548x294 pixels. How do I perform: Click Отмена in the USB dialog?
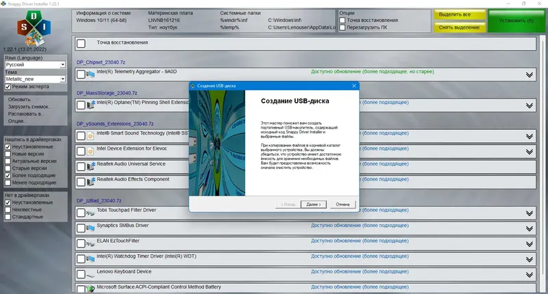coord(342,204)
